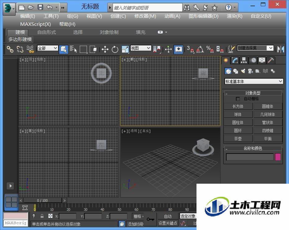This screenshot has height=230, width=289.
Task: Open the 创建选择集 named selection dropdown
Action: 255,48
